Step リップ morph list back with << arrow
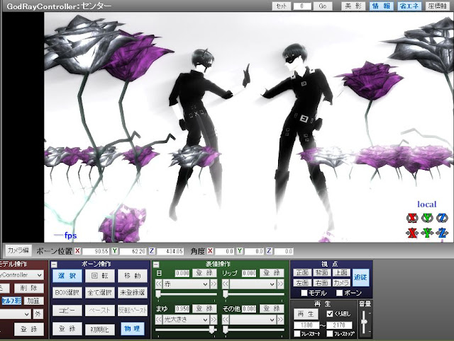 (x=226, y=284)
